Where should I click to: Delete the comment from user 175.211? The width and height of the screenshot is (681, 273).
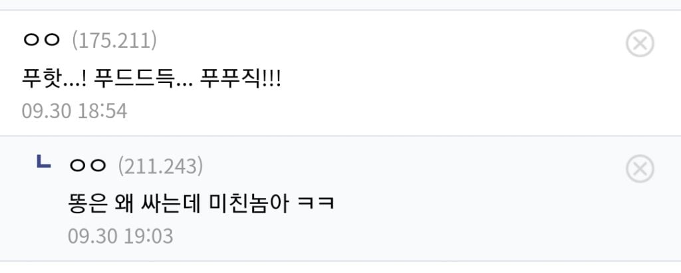[x=640, y=43]
